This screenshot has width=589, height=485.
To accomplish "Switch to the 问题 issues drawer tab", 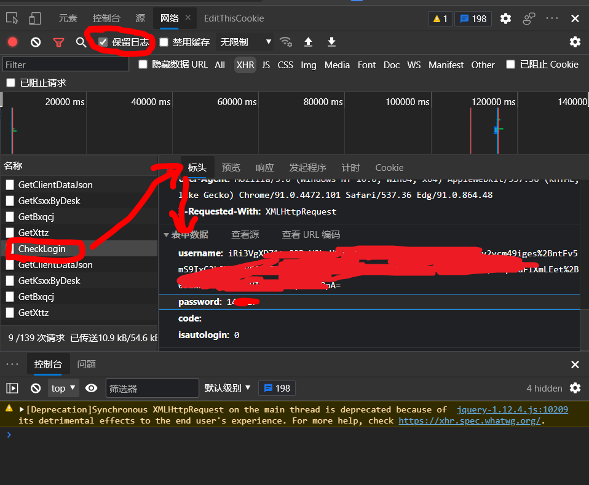I will (x=87, y=364).
